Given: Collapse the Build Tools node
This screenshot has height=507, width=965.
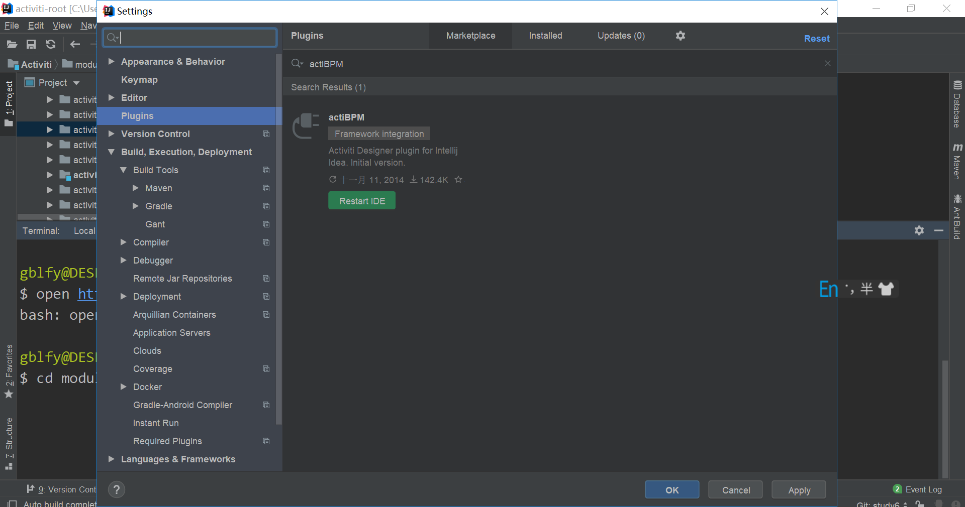Looking at the screenshot, I should point(124,170).
